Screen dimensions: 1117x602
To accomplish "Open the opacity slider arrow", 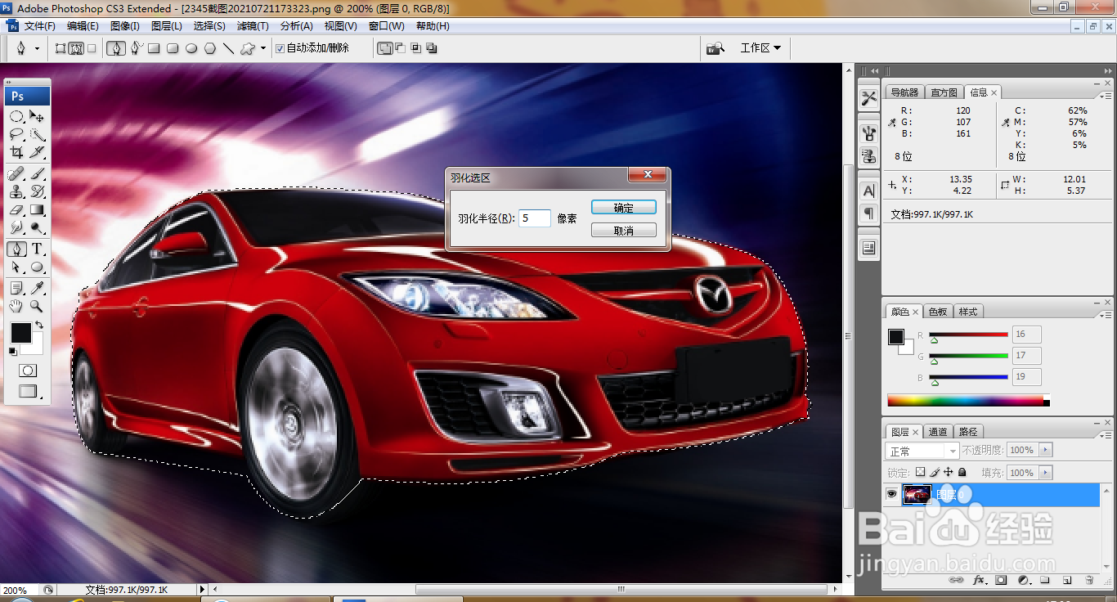I will [1046, 451].
